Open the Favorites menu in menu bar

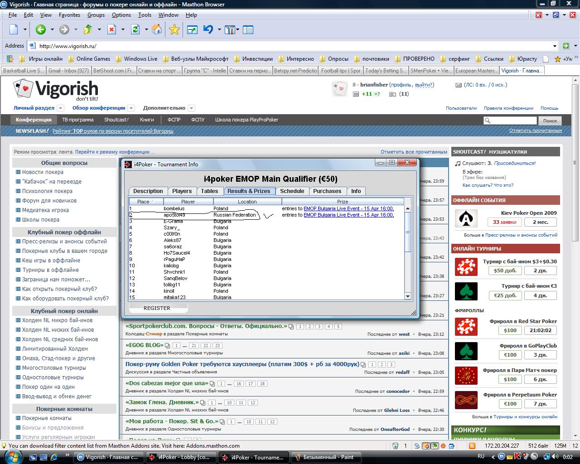pyautogui.click(x=69, y=15)
